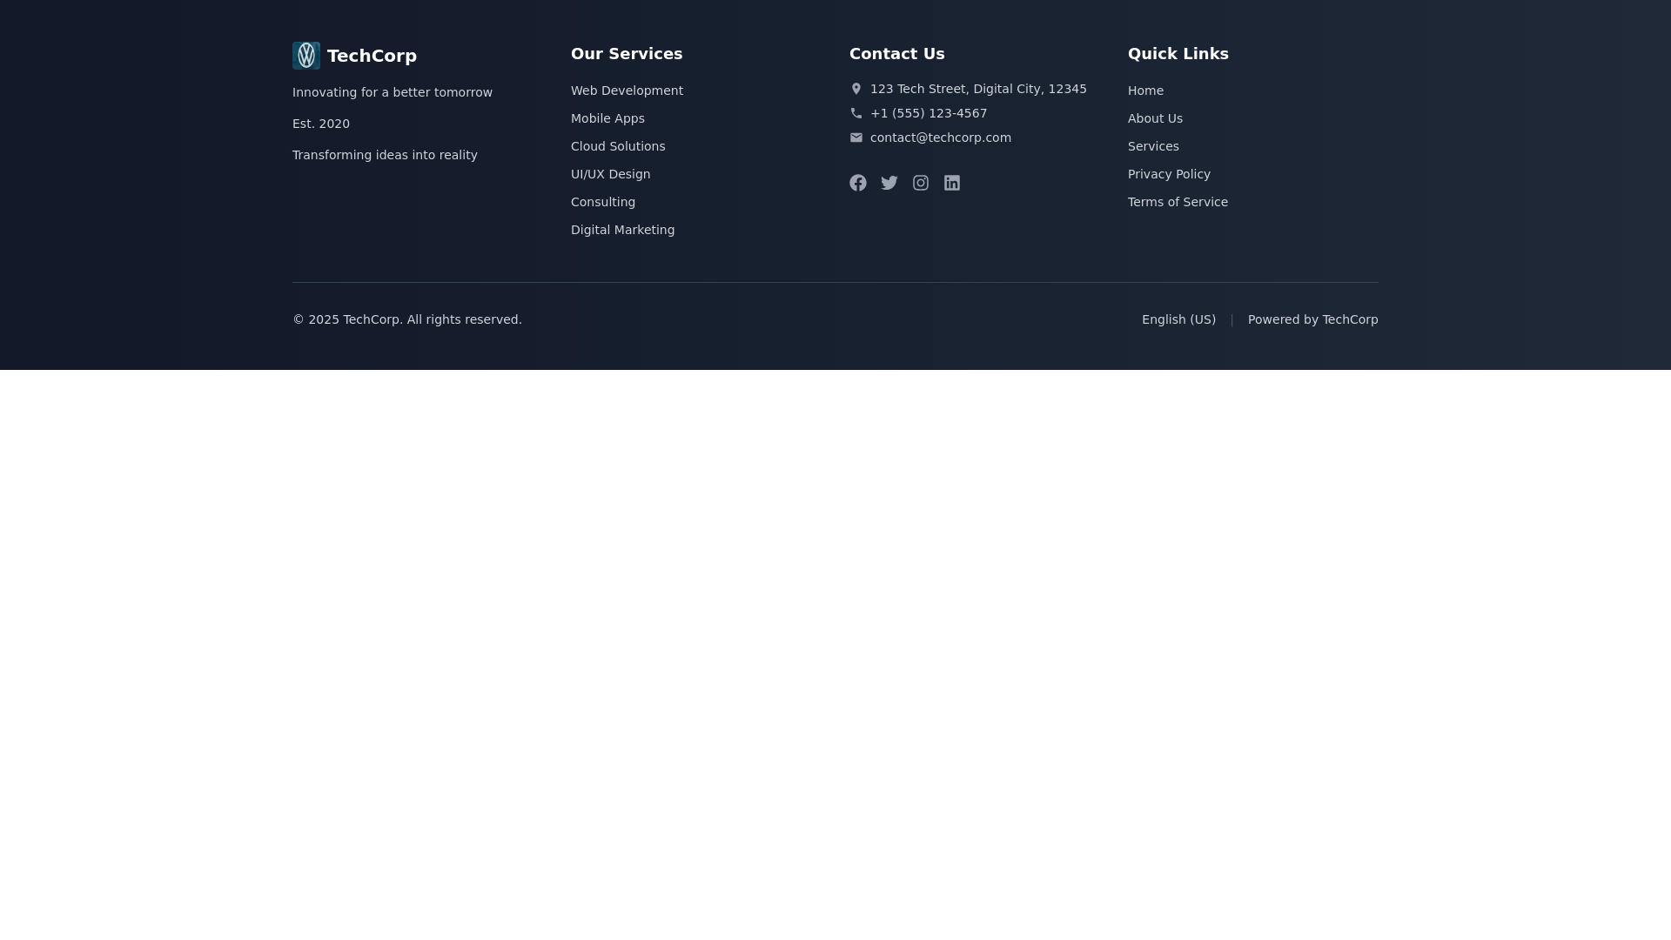The width and height of the screenshot is (1671, 940).
Task: View the Privacy Policy
Action: click(1169, 174)
